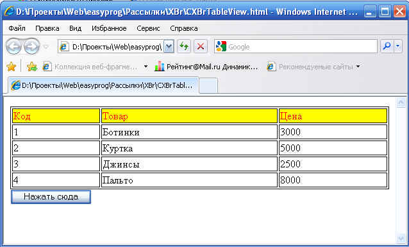Image resolution: width=409 pixels, height=247 pixels.
Task: Click the scrollbar up arrow
Action: click(401, 102)
